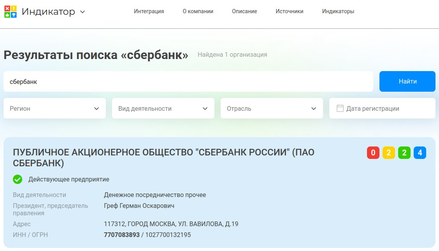Click the Вид деятельности row label in card

[39, 195]
